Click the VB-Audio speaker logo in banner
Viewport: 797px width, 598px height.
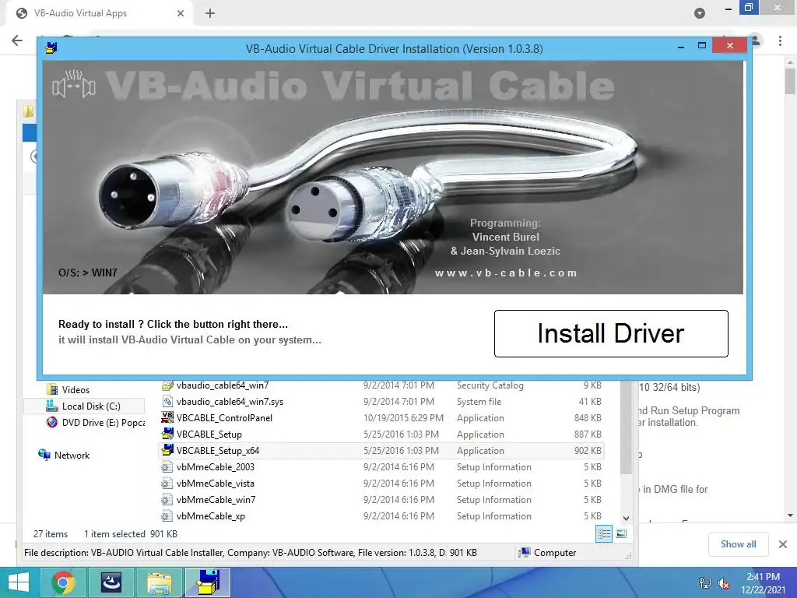coord(74,84)
